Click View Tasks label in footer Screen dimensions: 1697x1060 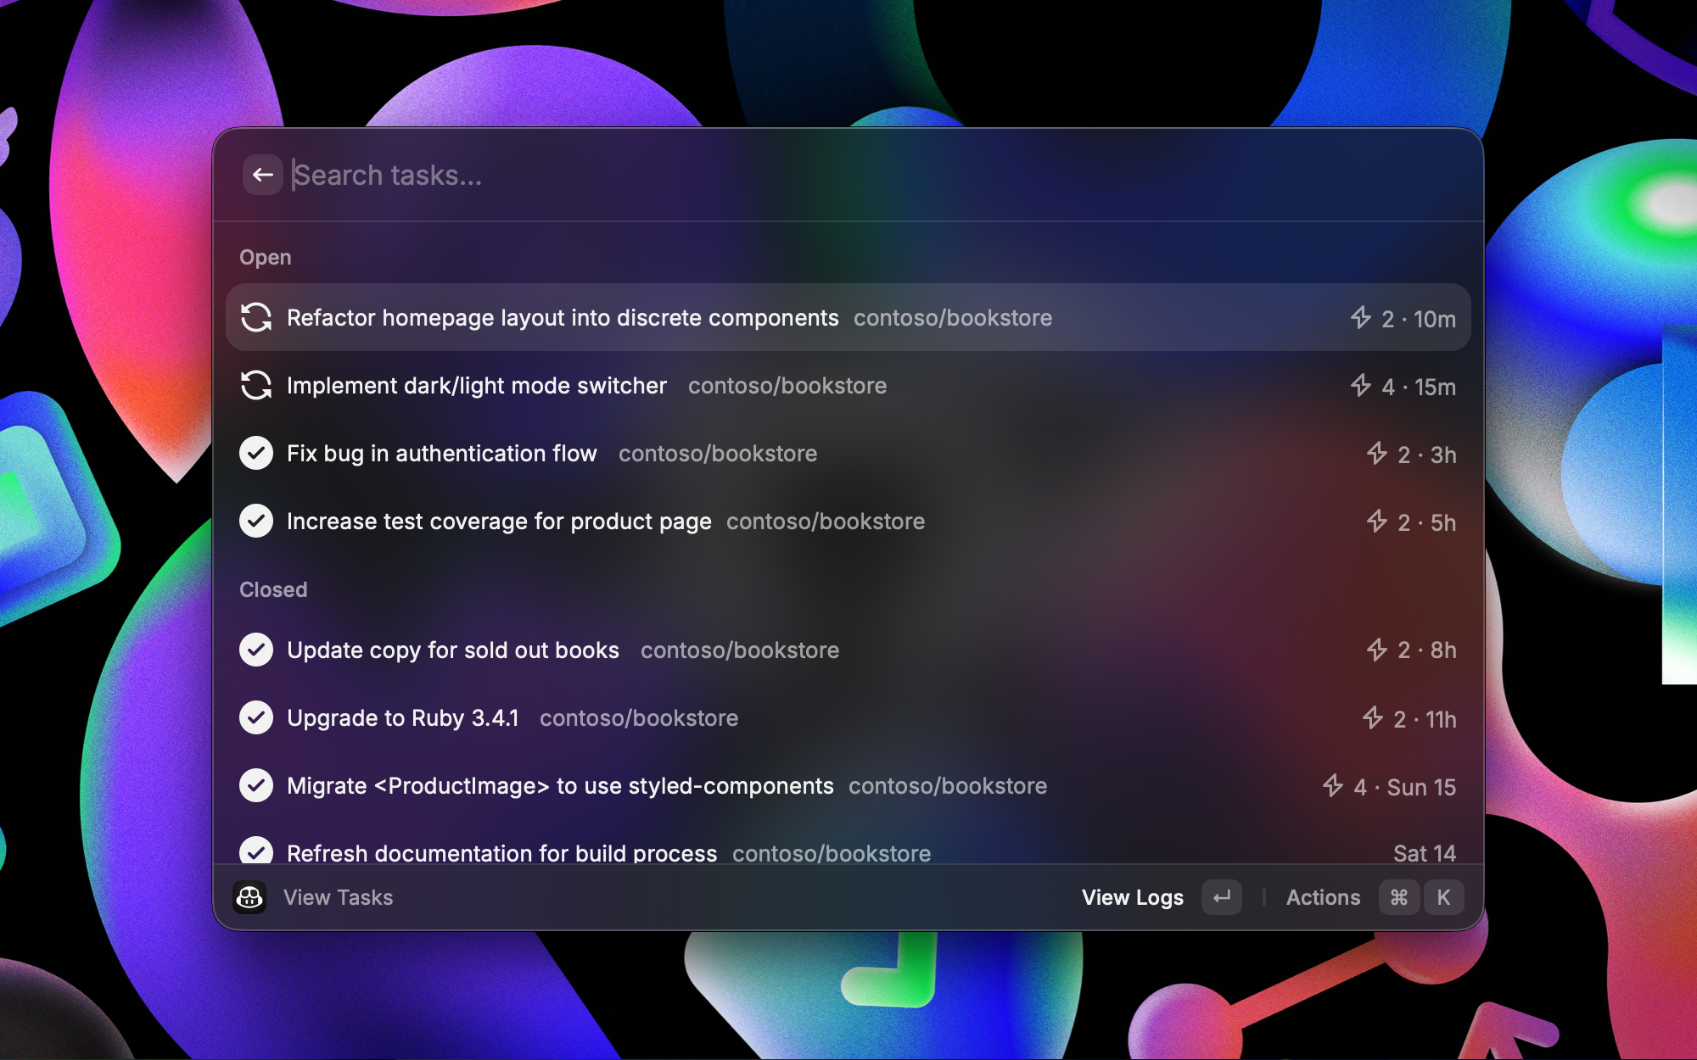(338, 897)
